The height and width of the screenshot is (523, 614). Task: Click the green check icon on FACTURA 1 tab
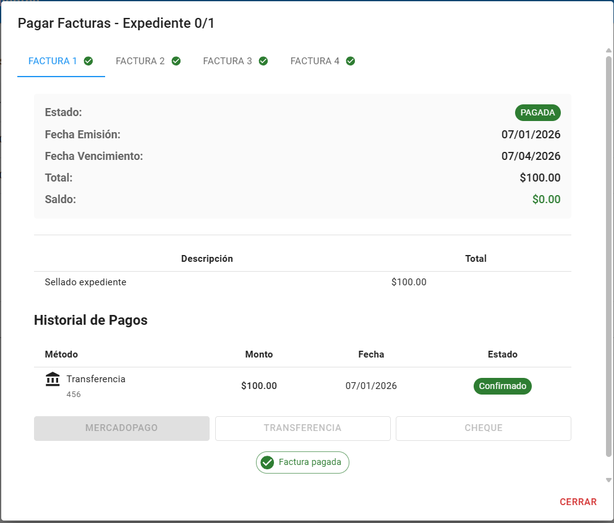(88, 61)
